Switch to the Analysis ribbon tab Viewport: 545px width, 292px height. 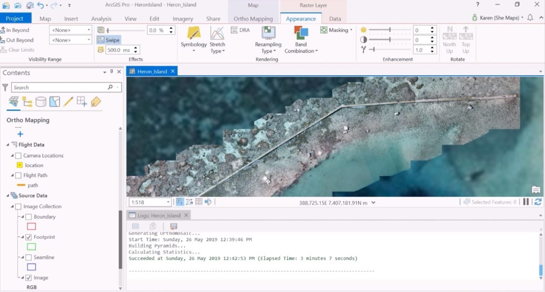(101, 19)
